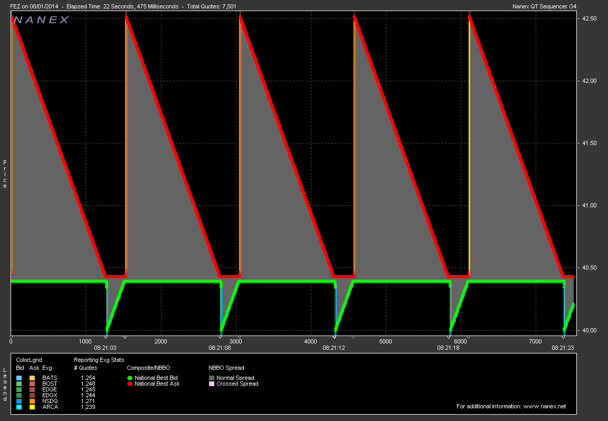Click the 7000 quote axis label
This screenshot has height=421, width=608.
536,341
